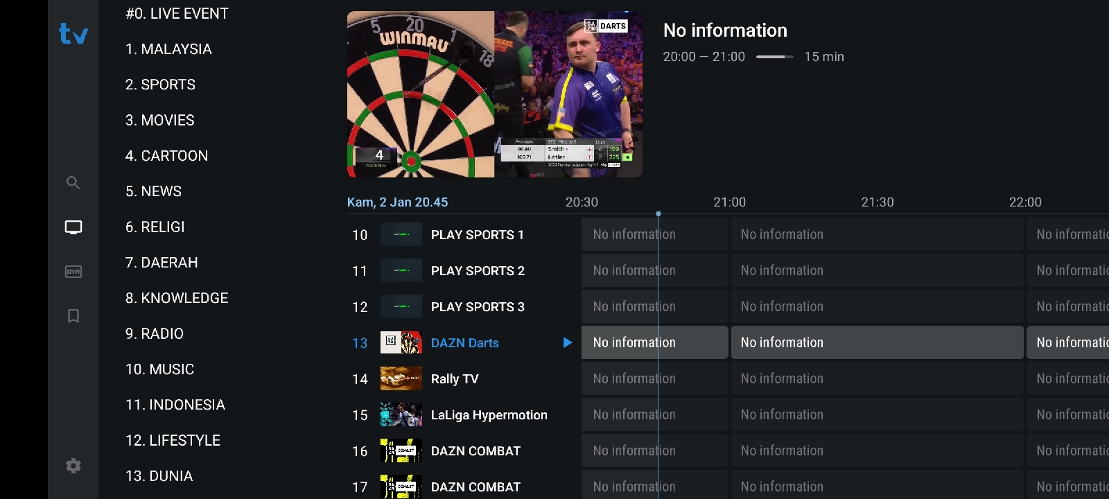Click the play arrow beside DAZN Darts
Image resolution: width=1109 pixels, height=499 pixels.
568,342
